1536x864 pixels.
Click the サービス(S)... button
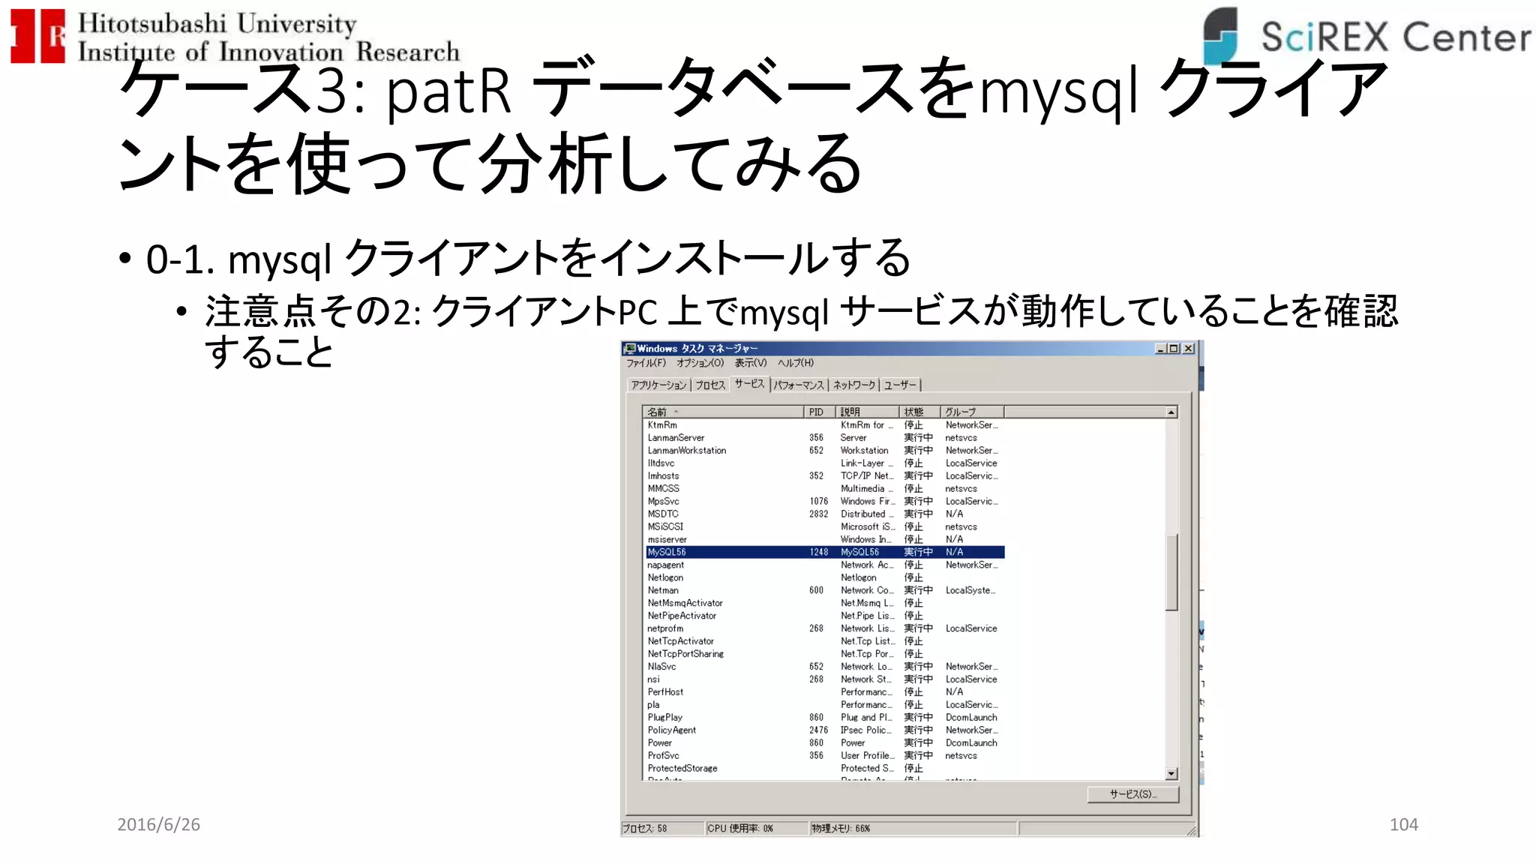click(x=1133, y=794)
